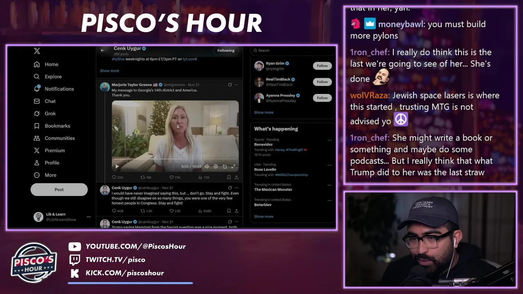Repost Greene's post with 16K reposts
Image resolution: width=523 pixels, height=294 pixels.
[146, 177]
